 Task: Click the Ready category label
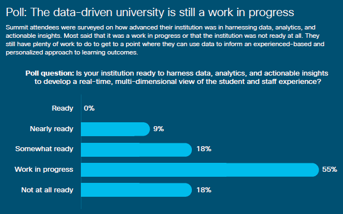62,108
